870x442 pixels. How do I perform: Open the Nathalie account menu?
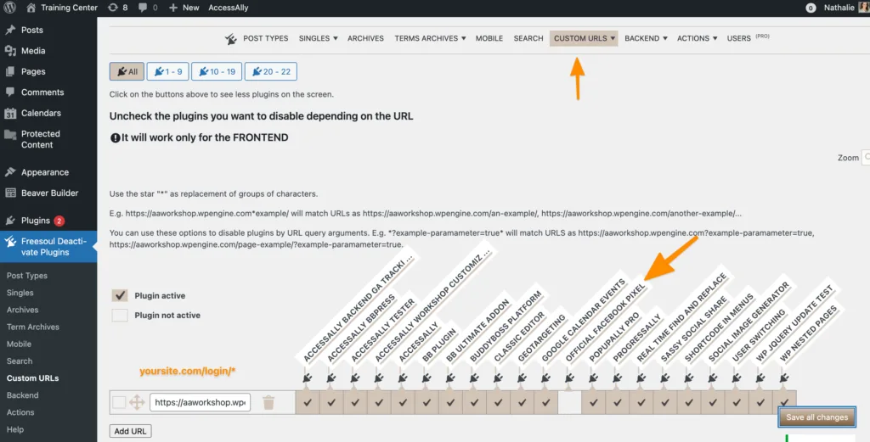[839, 8]
